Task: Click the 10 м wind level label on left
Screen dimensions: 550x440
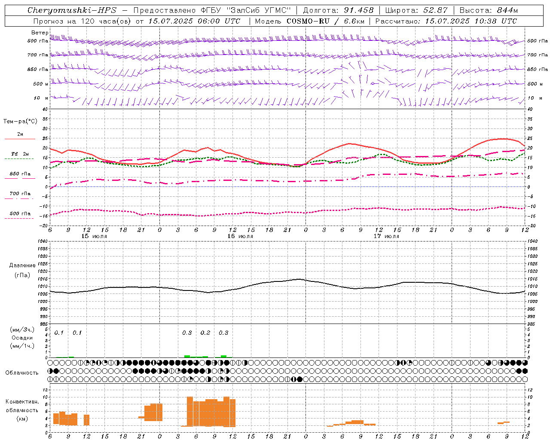Action: [41, 98]
